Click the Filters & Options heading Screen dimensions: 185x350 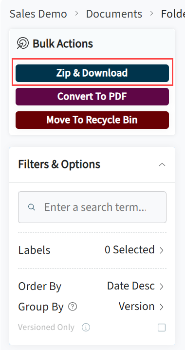coord(59,165)
